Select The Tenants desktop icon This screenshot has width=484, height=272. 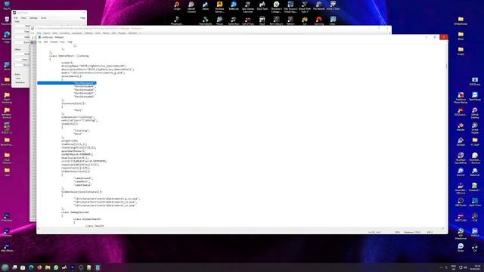(x=319, y=6)
